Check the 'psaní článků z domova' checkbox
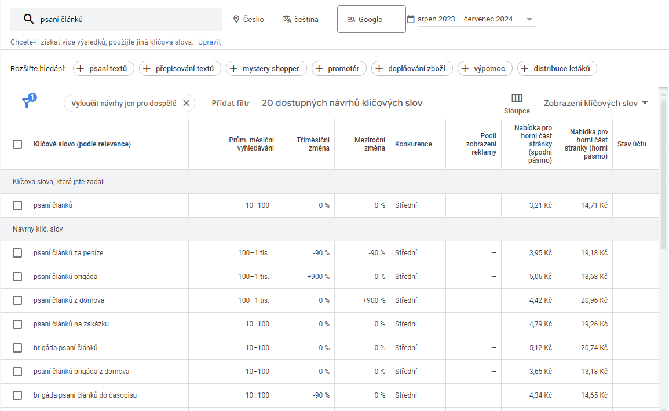 [17, 300]
